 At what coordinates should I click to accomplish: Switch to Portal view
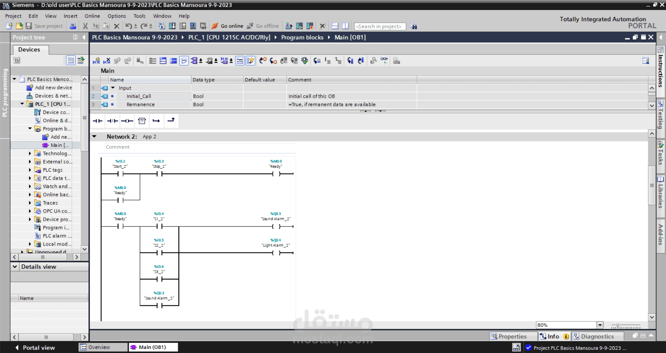(x=35, y=347)
